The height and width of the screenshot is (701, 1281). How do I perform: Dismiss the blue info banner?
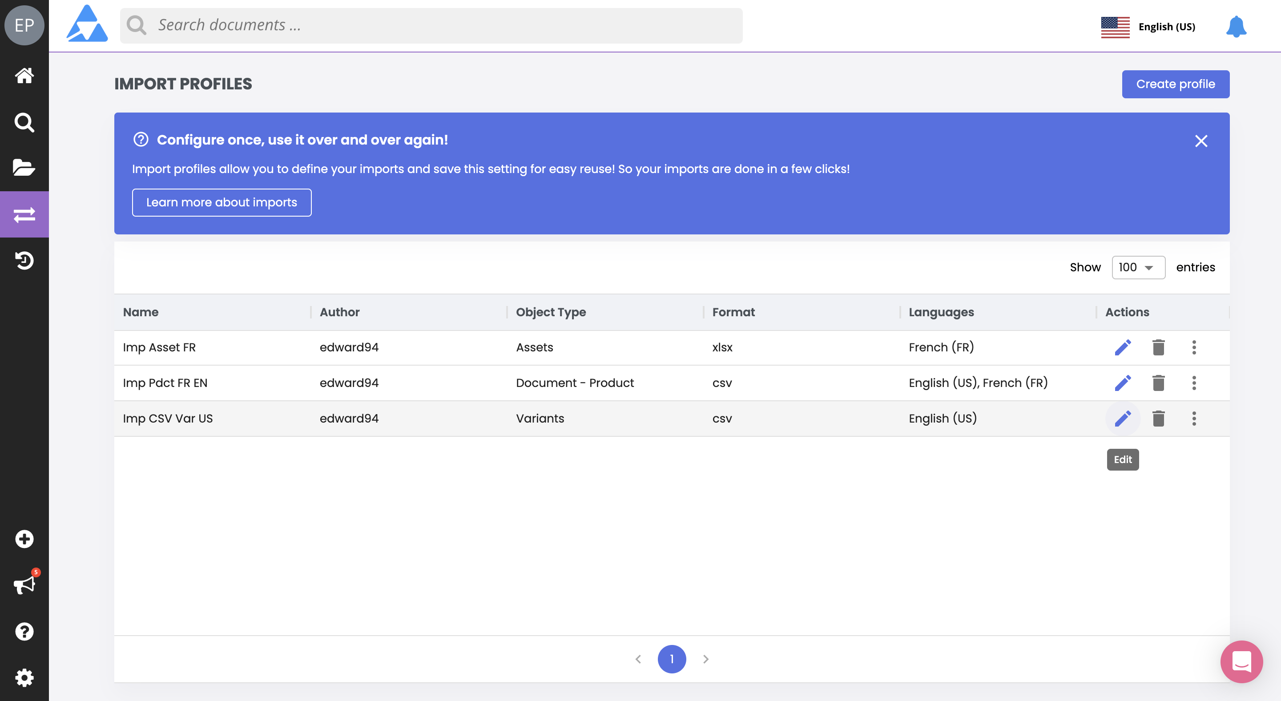tap(1201, 141)
